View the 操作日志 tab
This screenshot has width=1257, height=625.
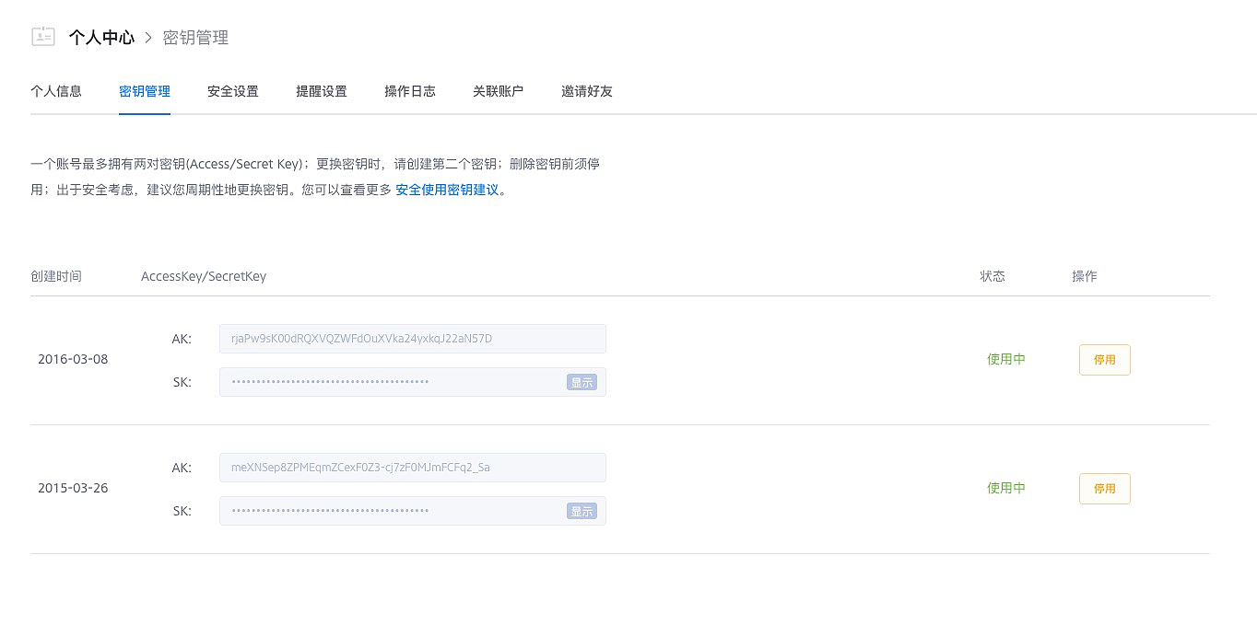coord(410,91)
